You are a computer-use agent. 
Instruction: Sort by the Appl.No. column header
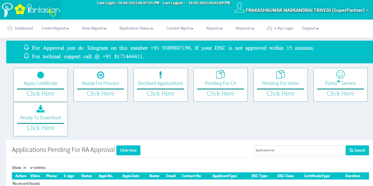tap(106, 176)
